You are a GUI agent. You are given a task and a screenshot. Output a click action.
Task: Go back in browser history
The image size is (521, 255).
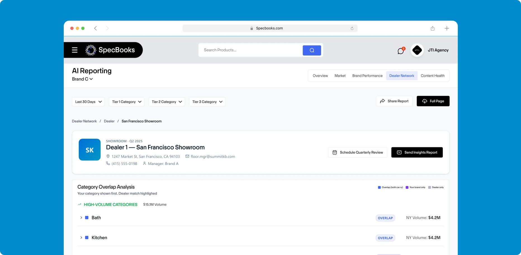96,28
